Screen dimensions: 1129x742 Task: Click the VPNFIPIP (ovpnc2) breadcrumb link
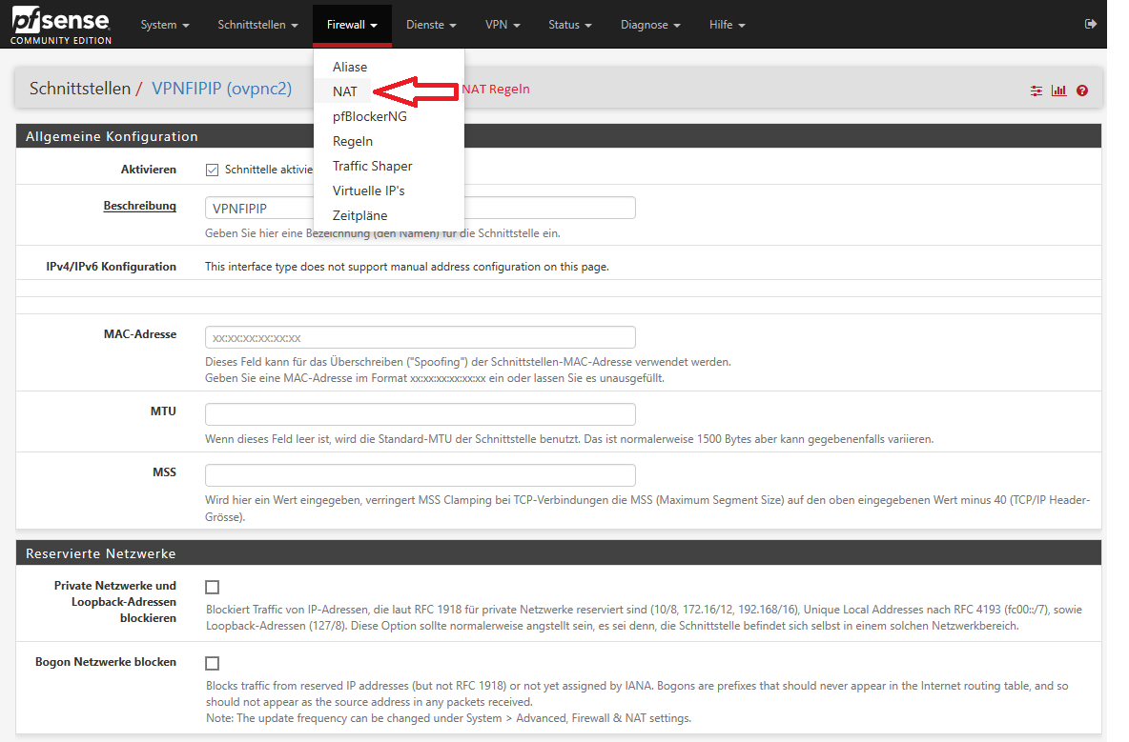pyautogui.click(x=221, y=89)
